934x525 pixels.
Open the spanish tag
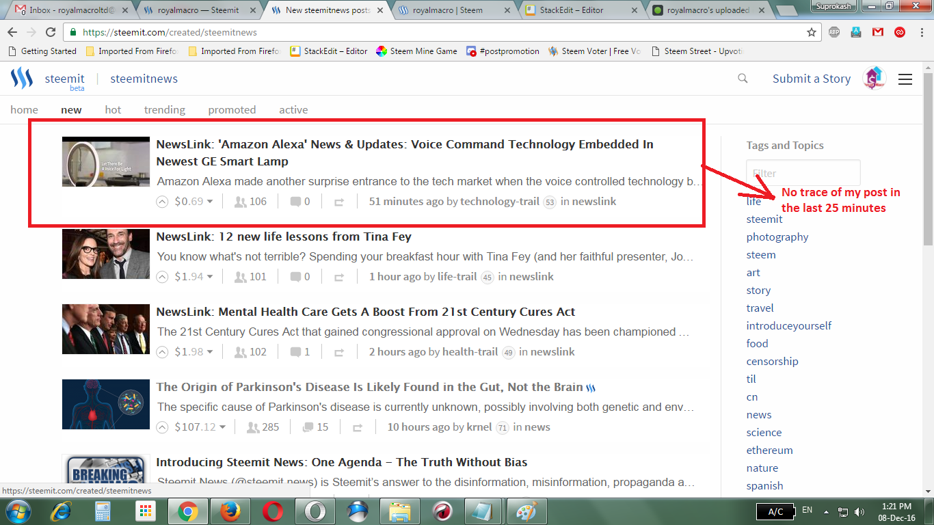tap(765, 486)
